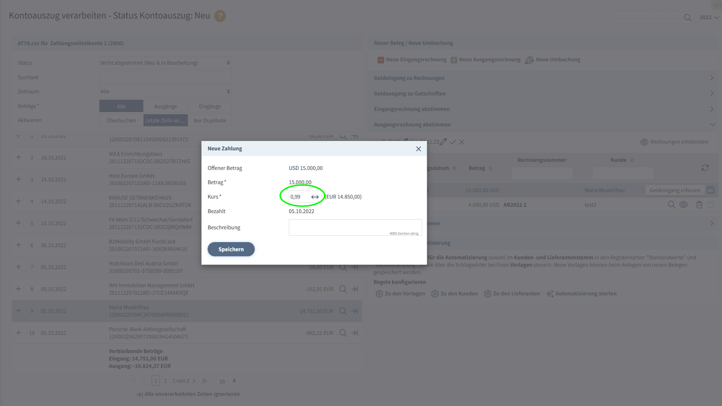This screenshot has height=406, width=722.
Task: Click the refresh icon in invoice table header
Action: point(705,168)
